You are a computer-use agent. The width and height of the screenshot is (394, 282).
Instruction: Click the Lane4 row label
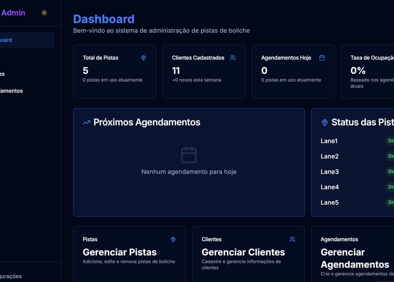coord(329,187)
